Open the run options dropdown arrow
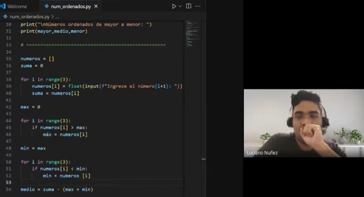 click(x=180, y=6)
